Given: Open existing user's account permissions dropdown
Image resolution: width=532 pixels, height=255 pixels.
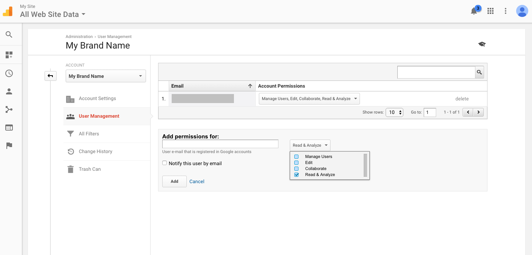Looking at the screenshot, I should [x=309, y=99].
